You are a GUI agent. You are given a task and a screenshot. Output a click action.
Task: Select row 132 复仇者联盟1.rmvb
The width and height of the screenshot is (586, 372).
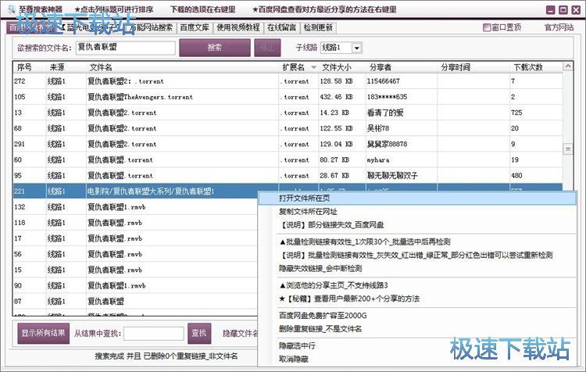[136, 207]
